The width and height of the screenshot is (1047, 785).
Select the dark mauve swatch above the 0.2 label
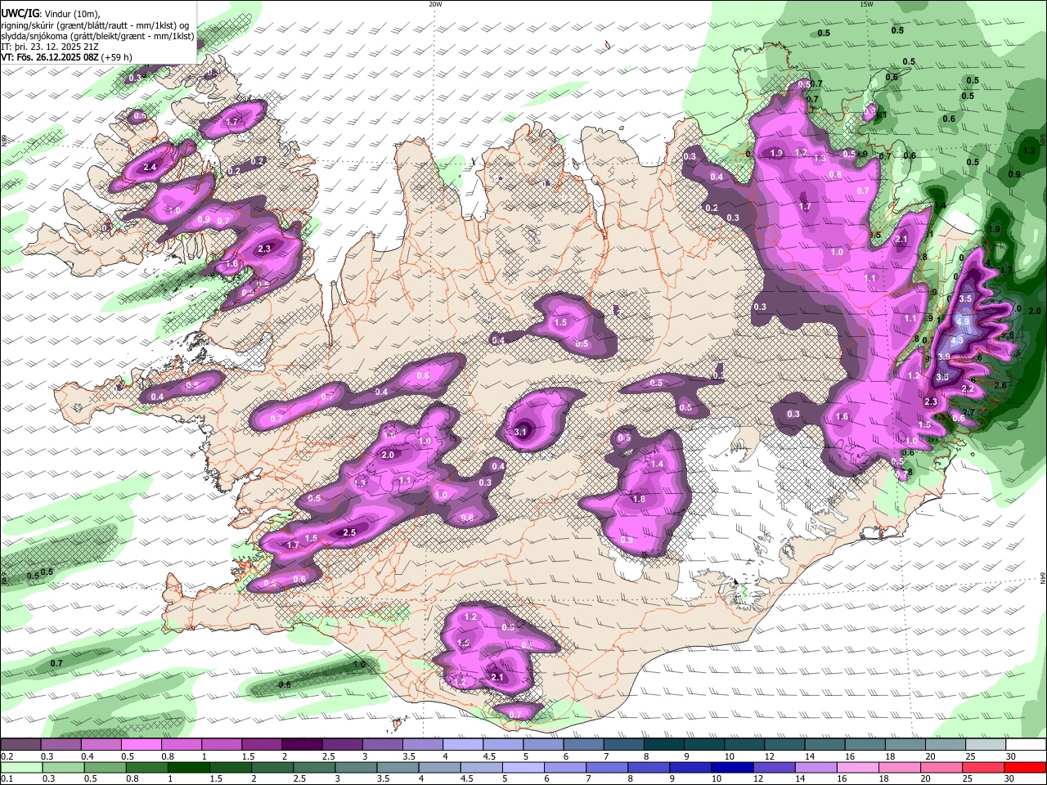point(20,745)
